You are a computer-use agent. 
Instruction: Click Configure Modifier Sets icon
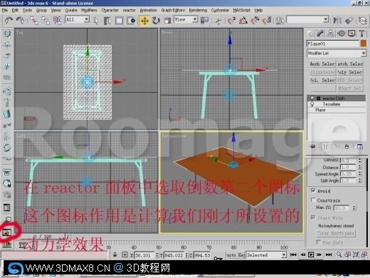(x=360, y=147)
